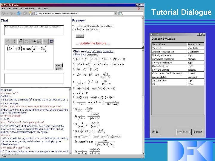Image resolution: width=215 pixels, height=161 pixels.
Task: Click the refresh arrow in formula toolbar
Action: tap(52, 41)
